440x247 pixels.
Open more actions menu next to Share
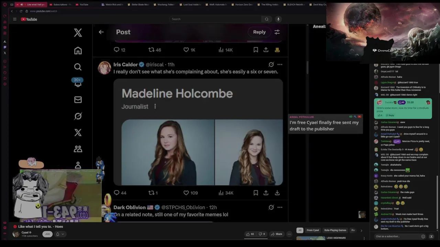click(289, 234)
